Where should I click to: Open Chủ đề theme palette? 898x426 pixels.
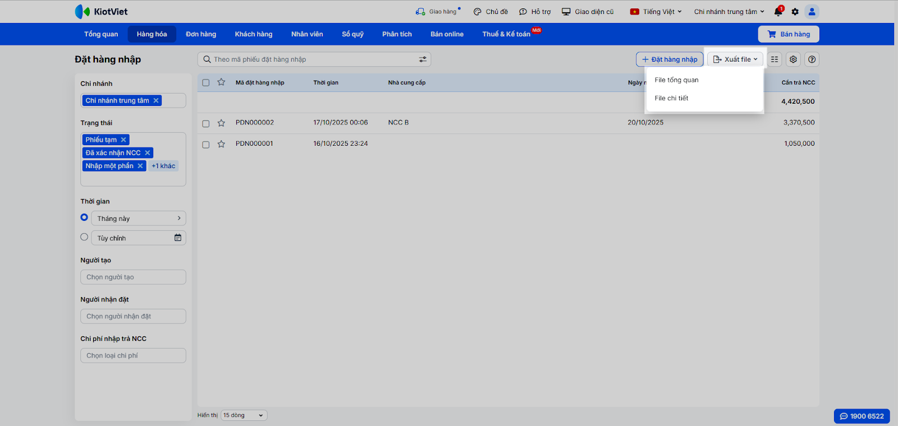(491, 12)
